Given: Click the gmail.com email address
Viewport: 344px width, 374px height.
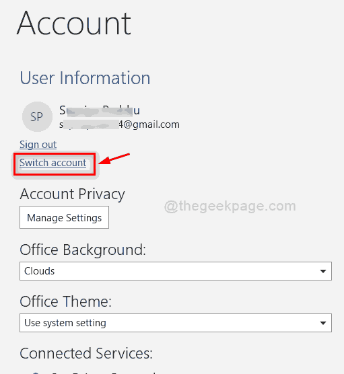Looking at the screenshot, I should point(119,124).
